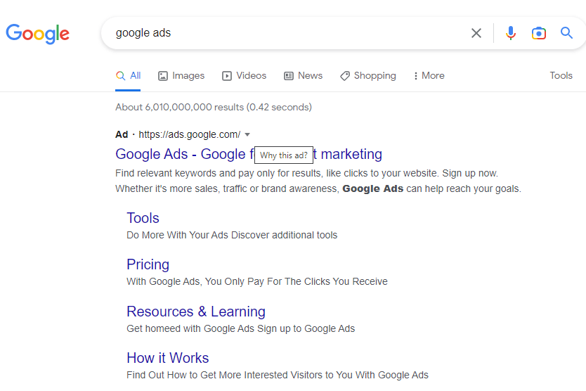This screenshot has width=586, height=391.
Task: Click the https://ads.google.com/ URL text
Action: tap(190, 135)
